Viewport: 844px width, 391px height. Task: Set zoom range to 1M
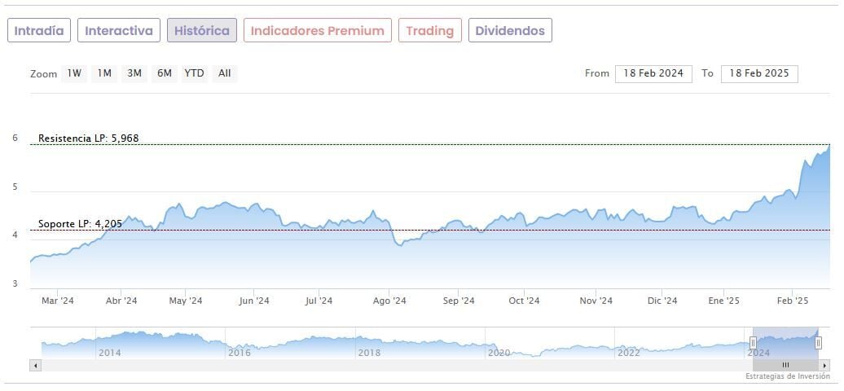tap(104, 73)
